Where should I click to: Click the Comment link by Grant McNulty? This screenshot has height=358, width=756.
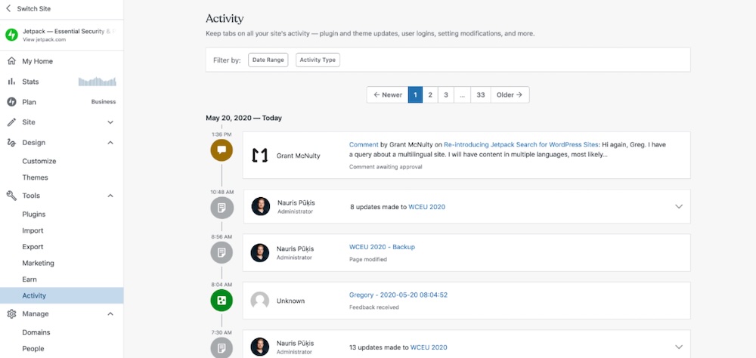(x=364, y=144)
